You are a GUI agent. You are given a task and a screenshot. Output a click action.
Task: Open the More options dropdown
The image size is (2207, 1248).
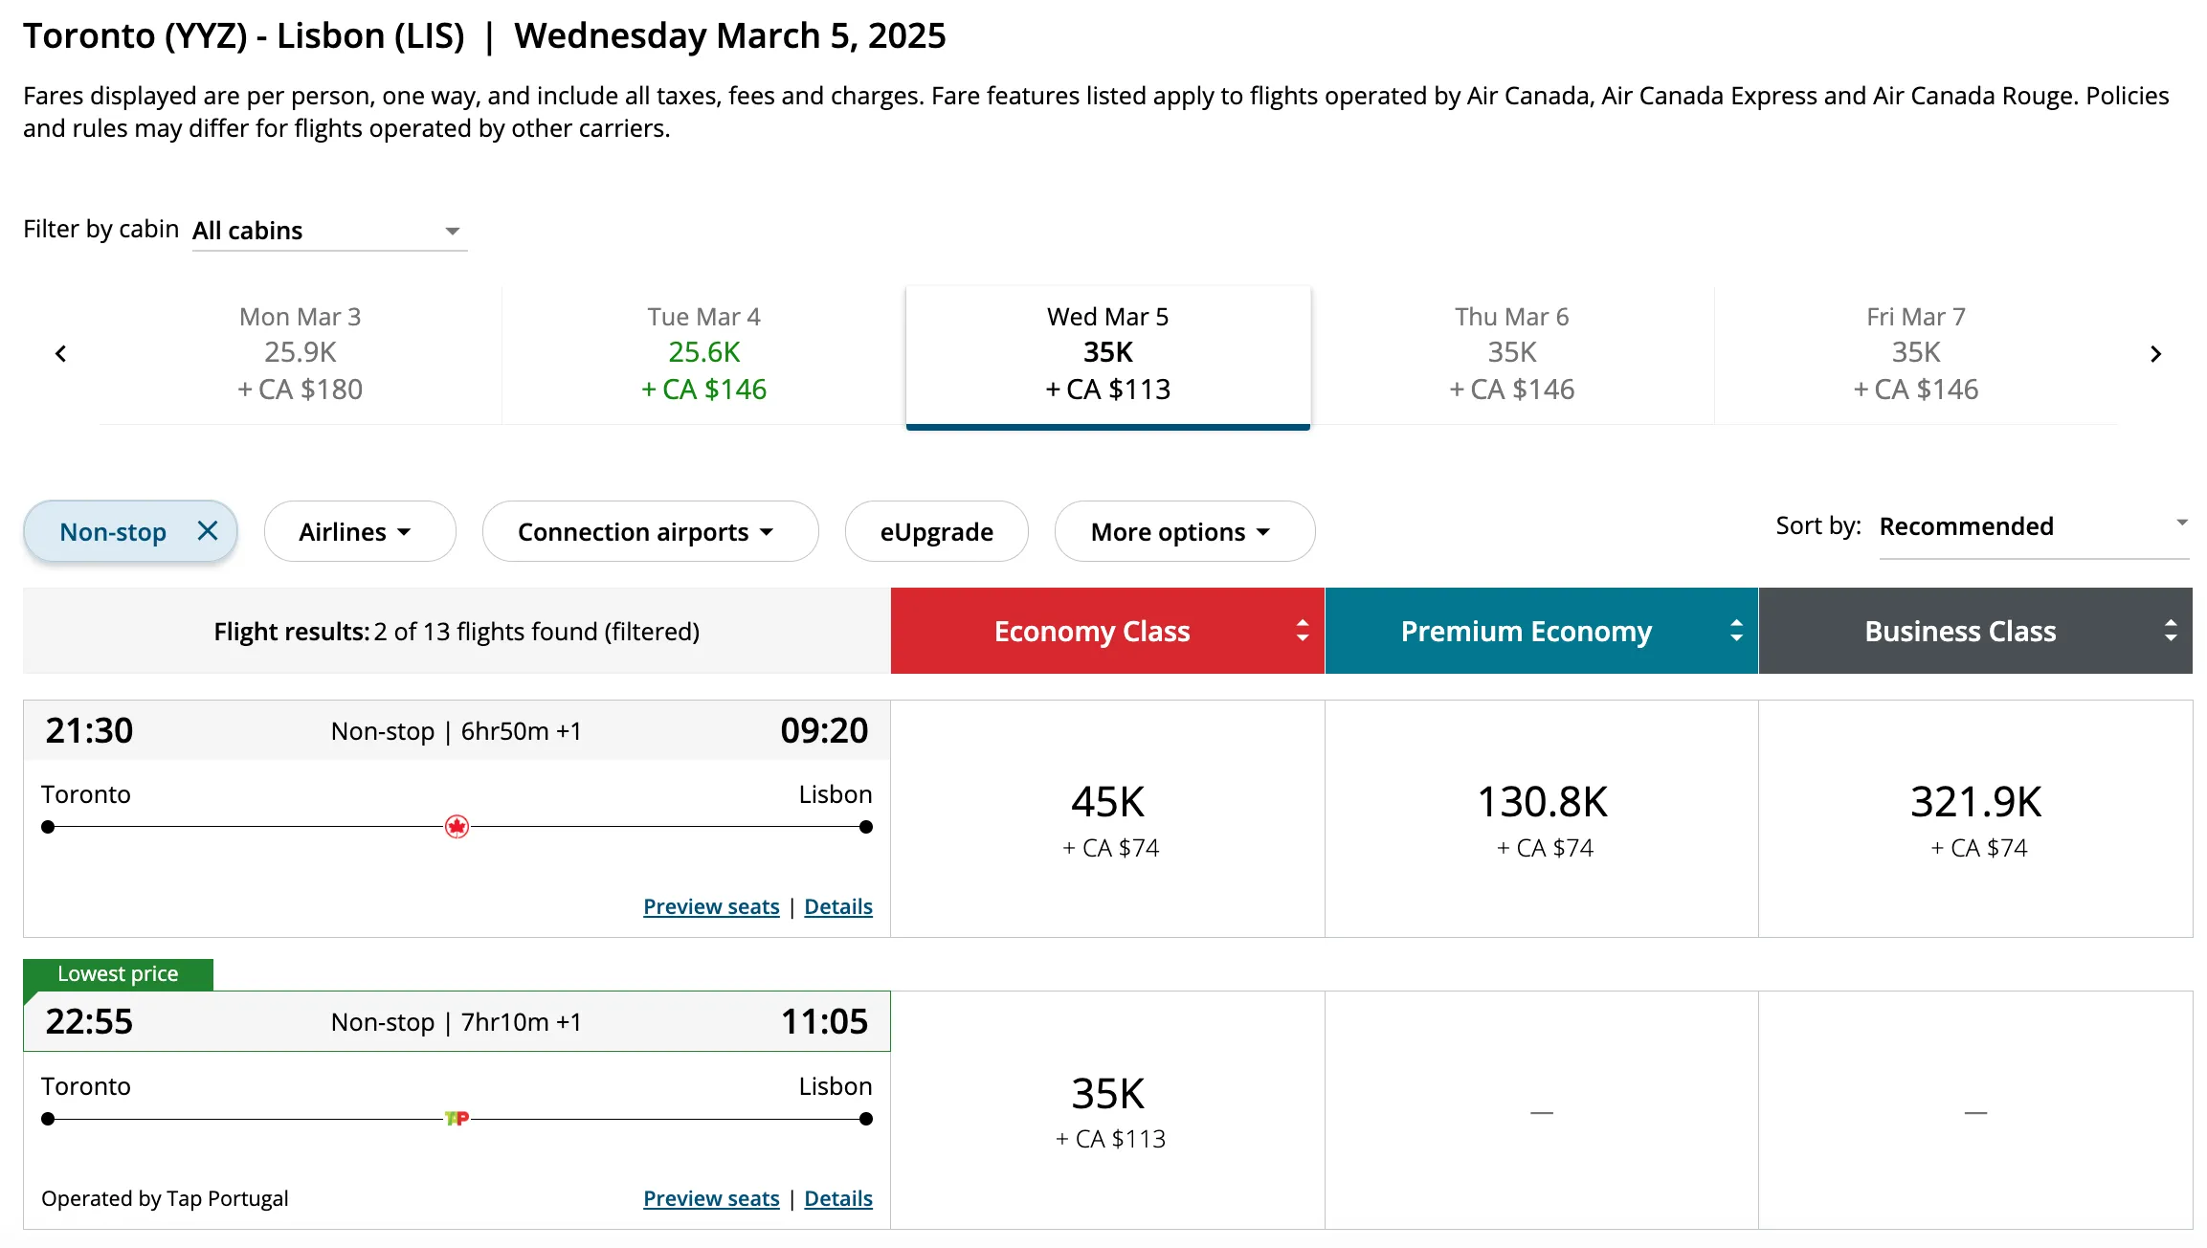[1185, 531]
